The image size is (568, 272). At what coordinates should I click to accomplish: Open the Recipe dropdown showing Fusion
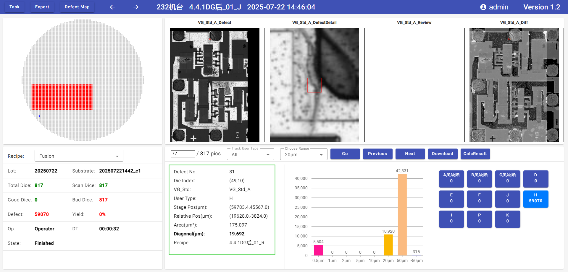[x=79, y=156]
